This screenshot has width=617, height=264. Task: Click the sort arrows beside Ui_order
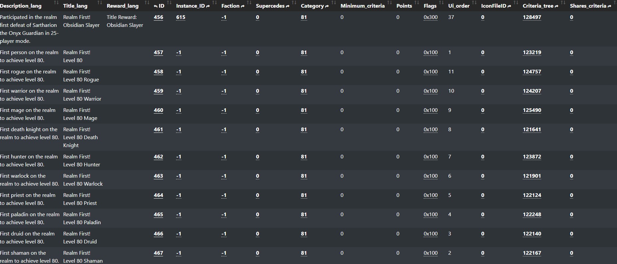(474, 3)
